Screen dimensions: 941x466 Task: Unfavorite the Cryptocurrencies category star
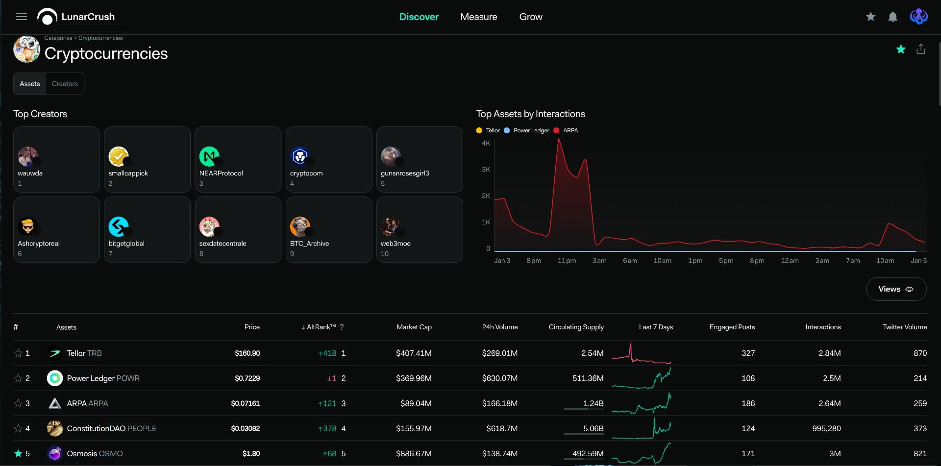coord(901,49)
